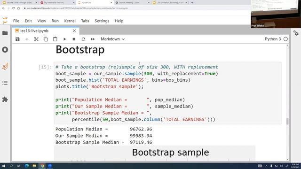Click the Bootstrap heading text
Image resolution: width=301 pixels, height=169 pixels.
(x=80, y=50)
